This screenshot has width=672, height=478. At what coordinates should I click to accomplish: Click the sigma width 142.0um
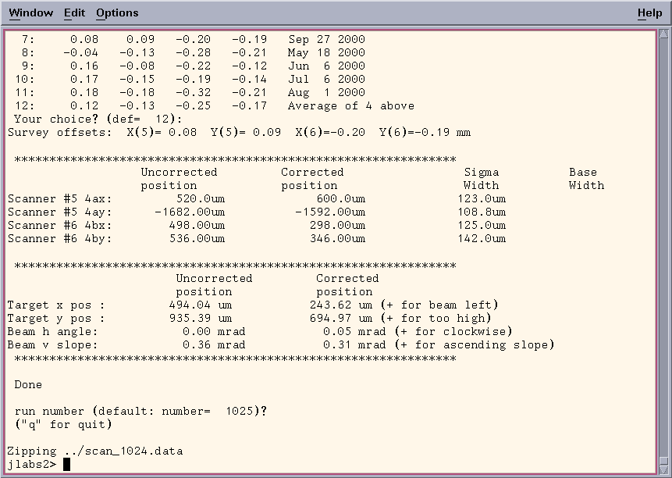pos(482,239)
